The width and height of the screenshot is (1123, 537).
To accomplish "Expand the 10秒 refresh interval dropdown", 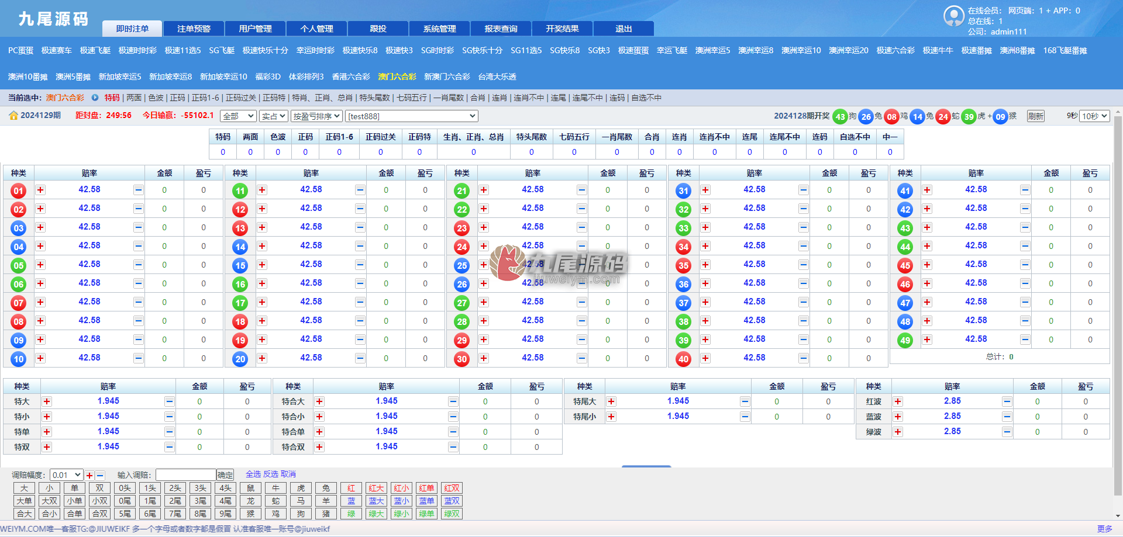I will pos(1094,116).
